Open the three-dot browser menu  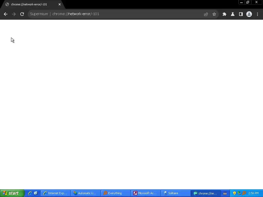coord(257,14)
